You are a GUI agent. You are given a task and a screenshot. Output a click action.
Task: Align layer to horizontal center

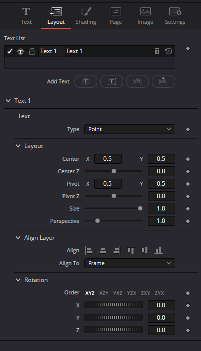[x=103, y=250]
